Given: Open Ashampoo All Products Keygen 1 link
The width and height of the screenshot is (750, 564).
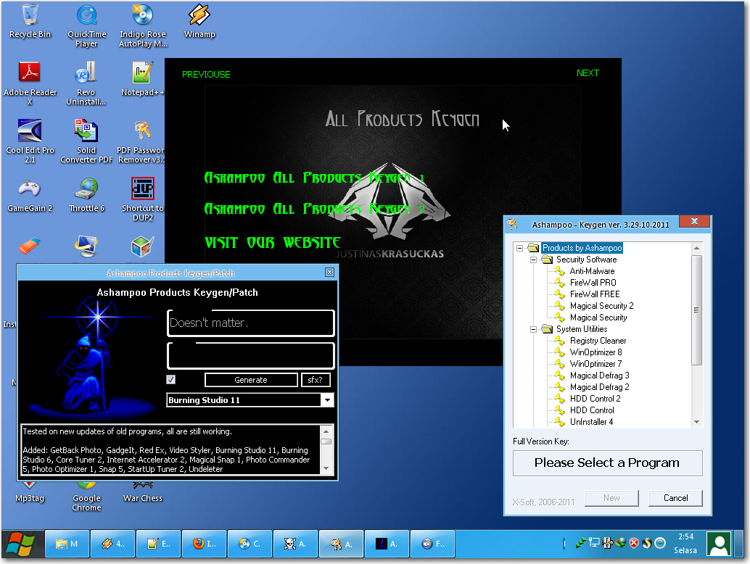Looking at the screenshot, I should pyautogui.click(x=314, y=178).
